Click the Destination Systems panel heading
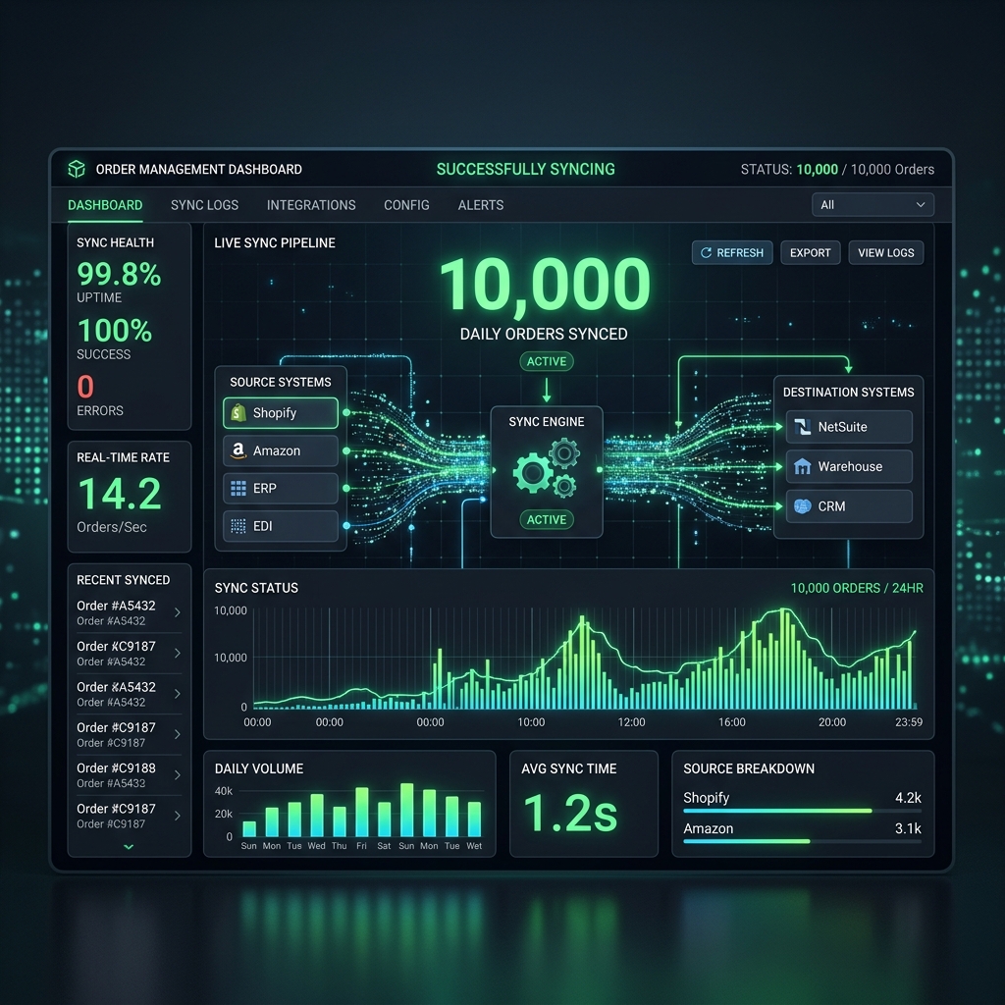Screen dimensions: 1005x1005 coord(849,393)
